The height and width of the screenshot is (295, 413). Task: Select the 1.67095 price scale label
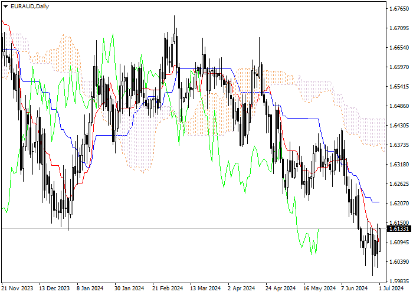[399, 28]
